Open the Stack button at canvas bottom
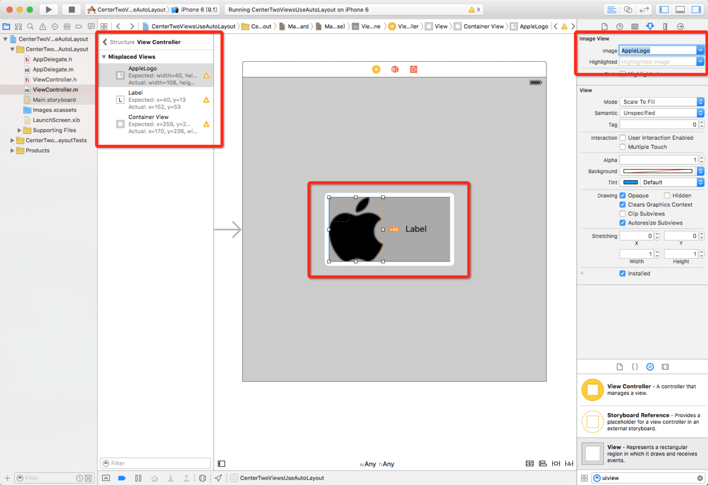 pyautogui.click(x=530, y=464)
